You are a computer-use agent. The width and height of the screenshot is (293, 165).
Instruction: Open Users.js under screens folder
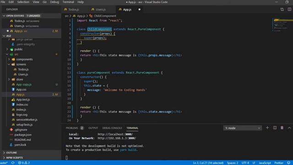(x=23, y=74)
